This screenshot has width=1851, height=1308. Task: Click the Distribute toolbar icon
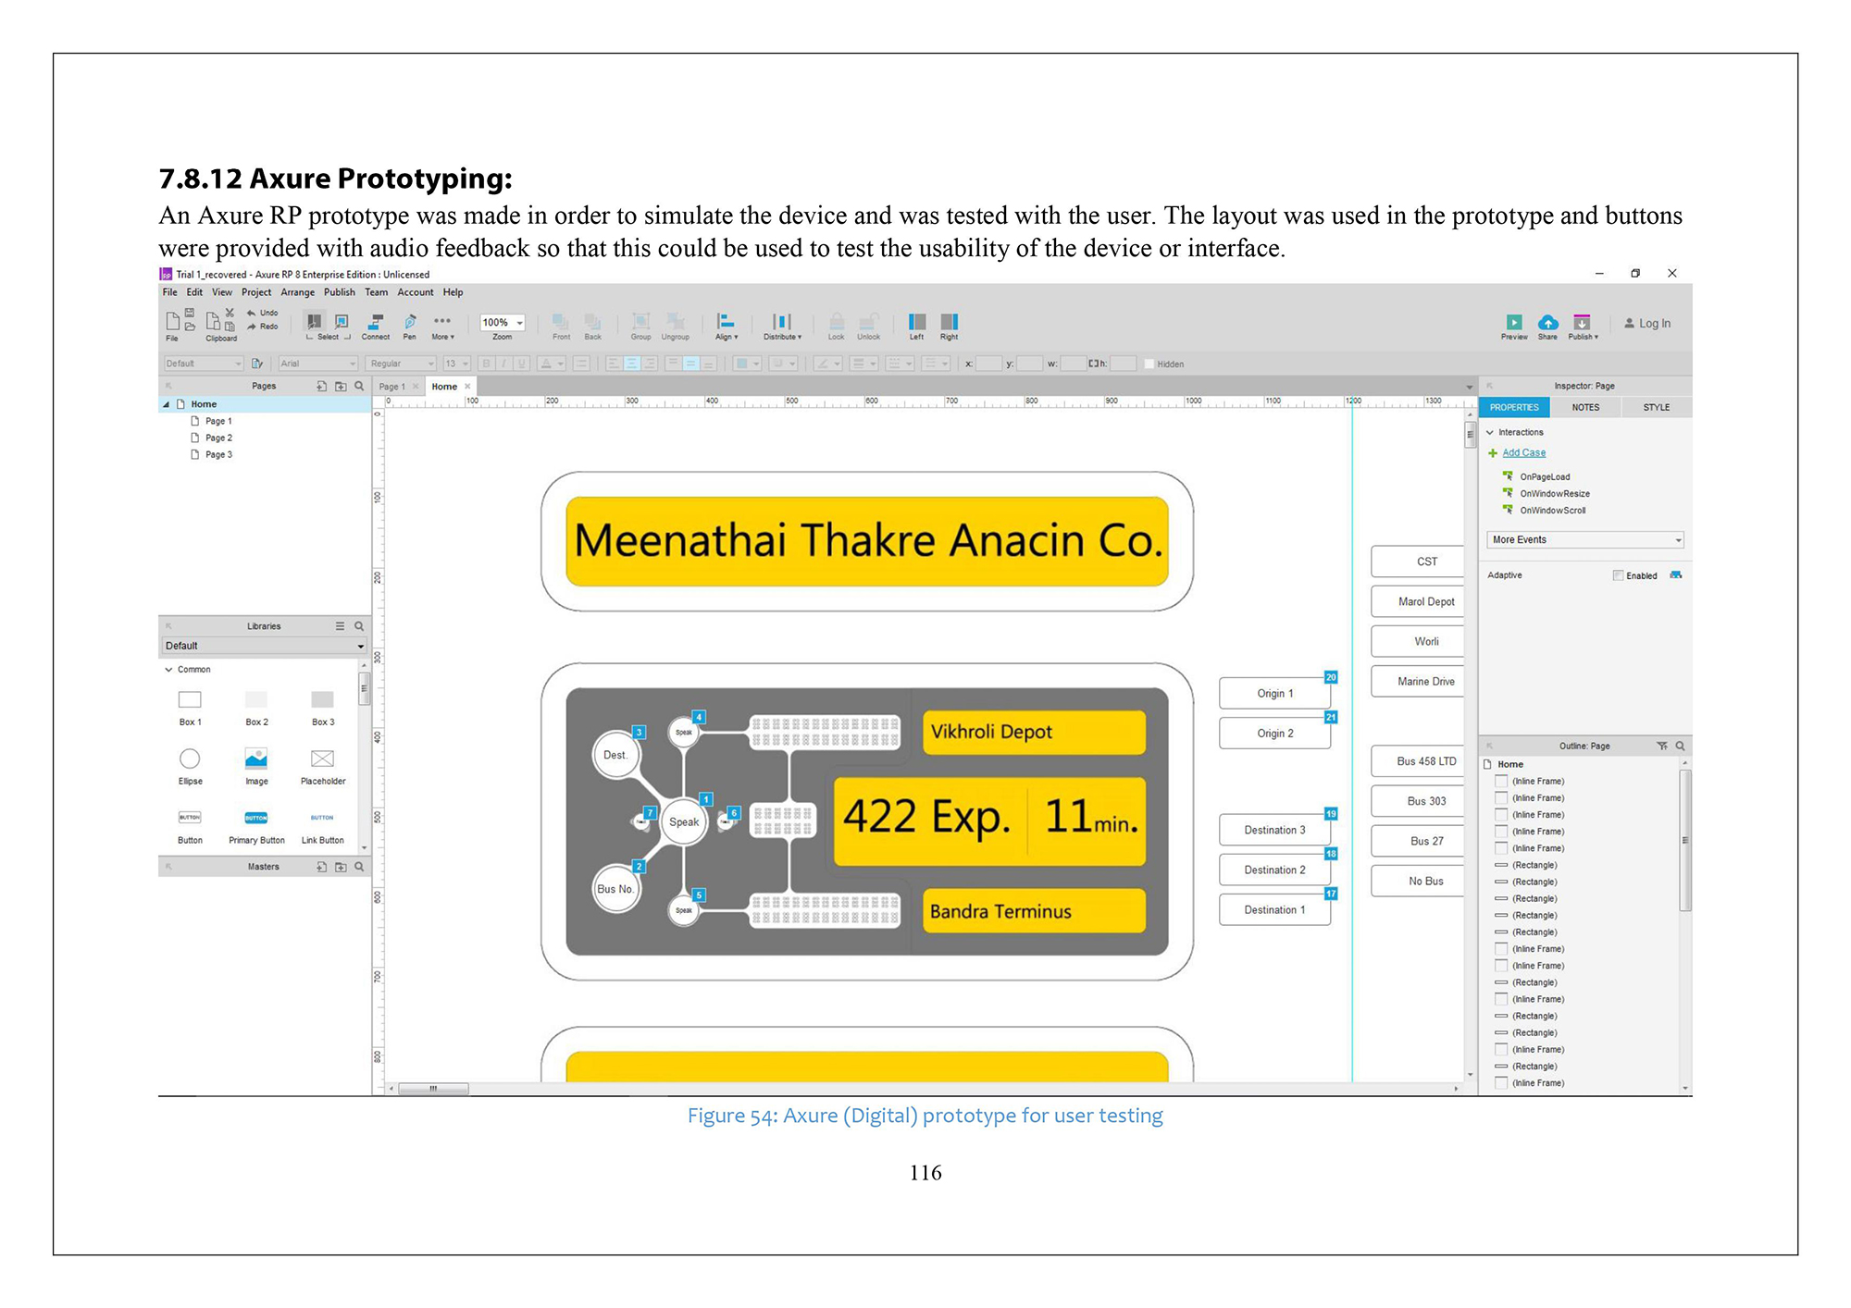pos(782,322)
